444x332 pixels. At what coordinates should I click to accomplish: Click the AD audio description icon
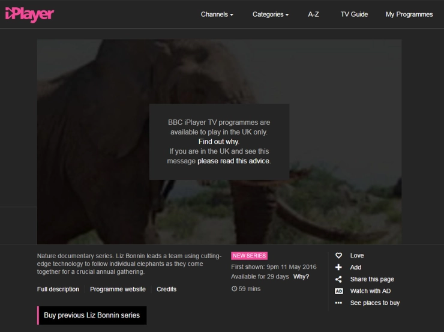[x=338, y=291]
